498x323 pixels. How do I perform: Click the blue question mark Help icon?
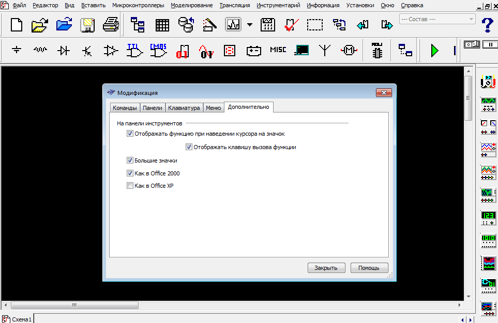(x=487, y=24)
